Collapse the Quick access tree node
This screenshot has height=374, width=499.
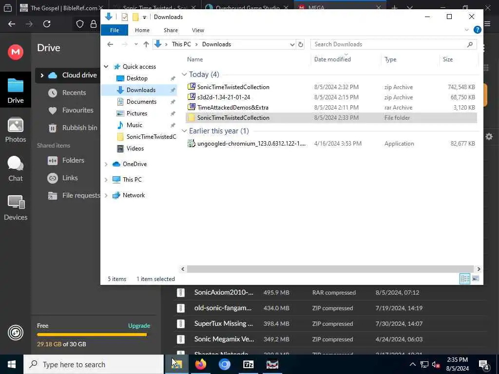click(106, 66)
